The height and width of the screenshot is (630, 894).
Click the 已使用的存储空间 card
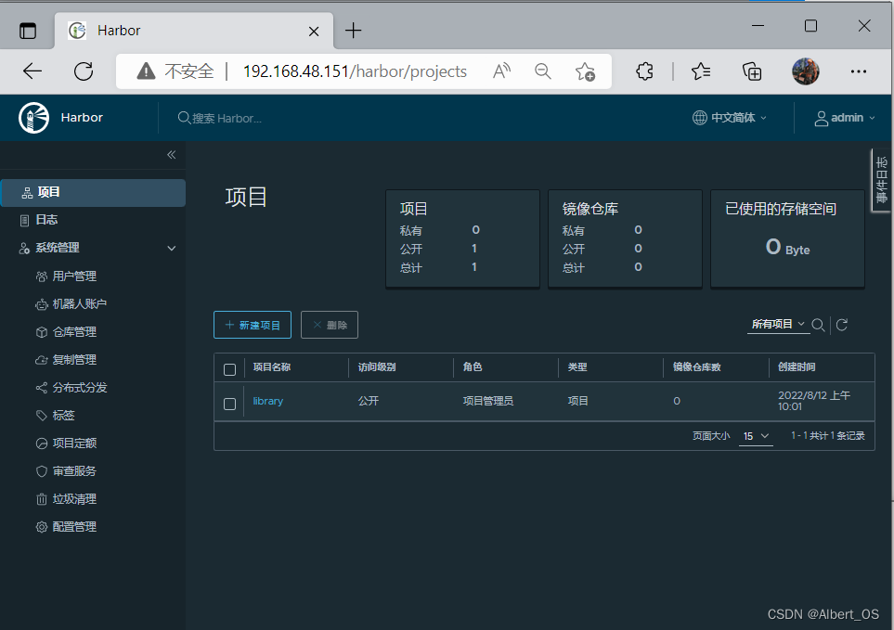787,238
